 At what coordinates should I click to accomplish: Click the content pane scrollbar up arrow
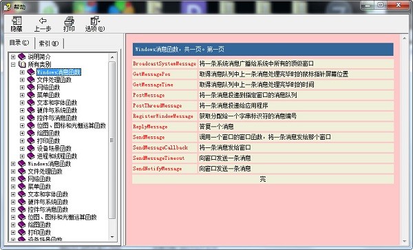click(405, 39)
